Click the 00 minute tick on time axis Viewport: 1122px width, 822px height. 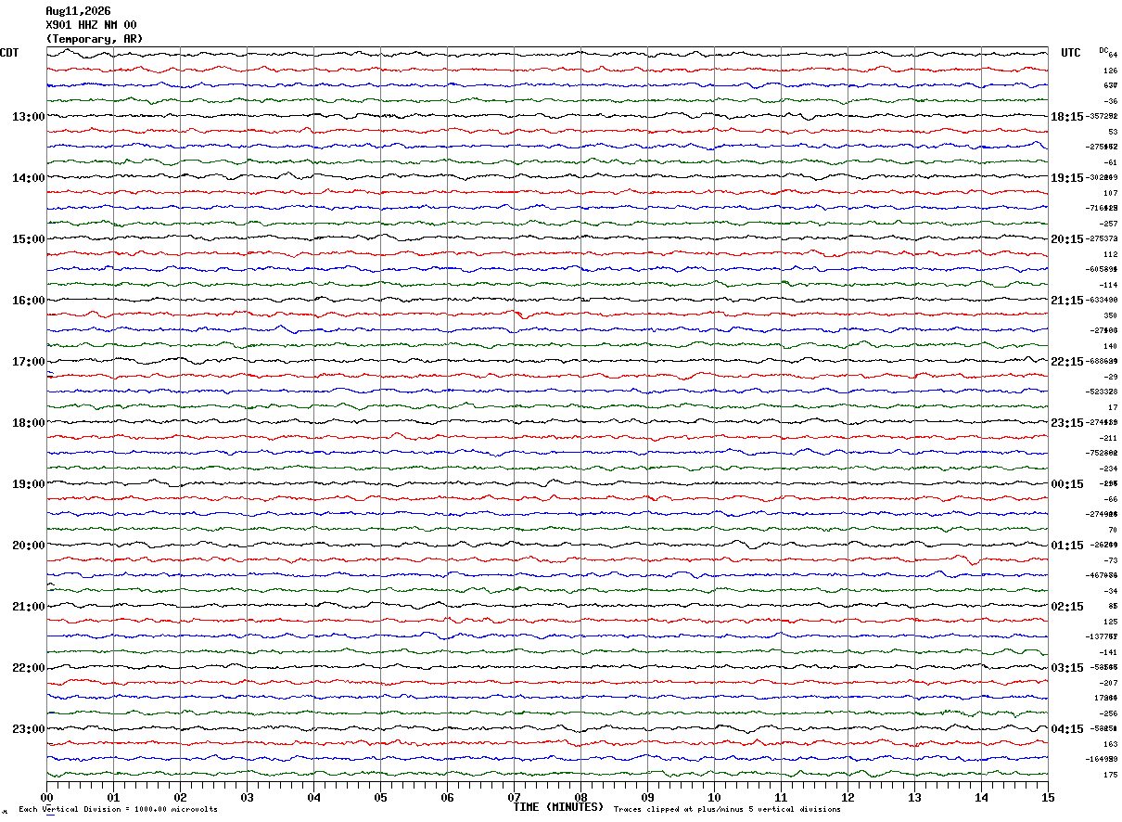tap(46, 797)
